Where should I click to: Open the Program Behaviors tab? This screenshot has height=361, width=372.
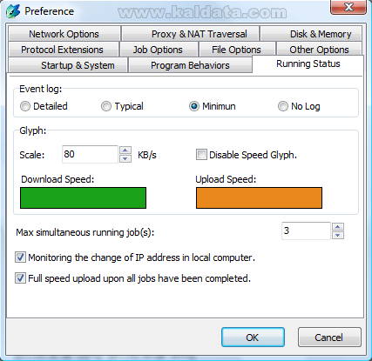click(190, 65)
